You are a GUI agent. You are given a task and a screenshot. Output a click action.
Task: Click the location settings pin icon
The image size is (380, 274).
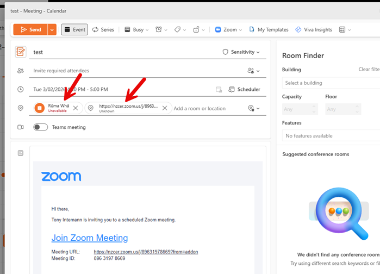coord(251,108)
